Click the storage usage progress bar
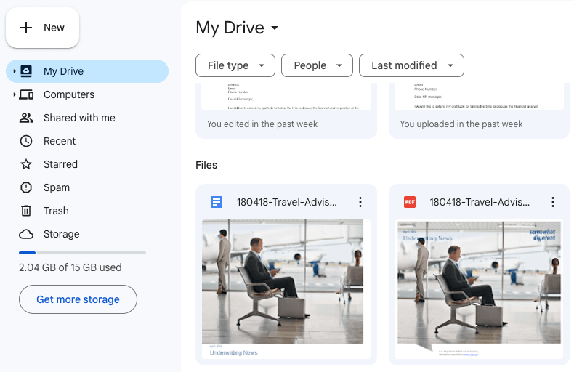Screen dimensions: 574x372 82,253
